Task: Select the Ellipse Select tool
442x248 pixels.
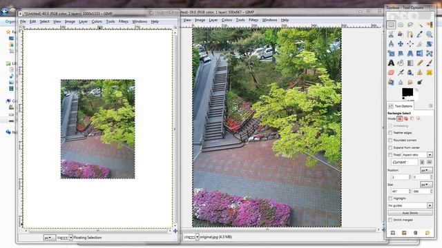Action: [401, 25]
